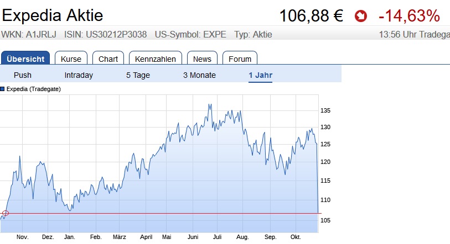Viewport: 450px width, 244px height.
Task: Click the Okt. x-axis label
Action: (x=296, y=237)
